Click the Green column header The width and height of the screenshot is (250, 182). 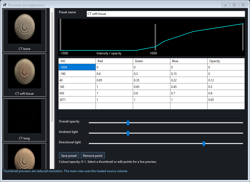(152, 61)
